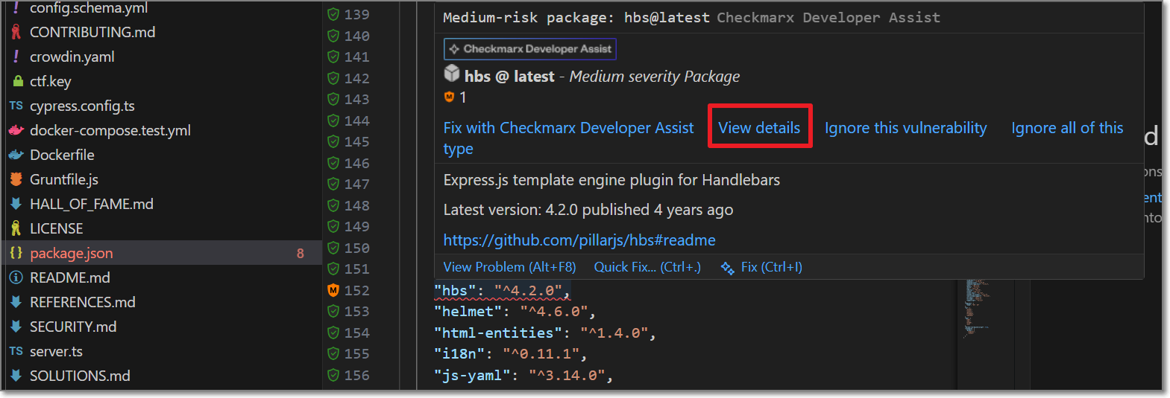Click the "hbs" dependency line in editor
The width and height of the screenshot is (1170, 398).
click(x=501, y=291)
